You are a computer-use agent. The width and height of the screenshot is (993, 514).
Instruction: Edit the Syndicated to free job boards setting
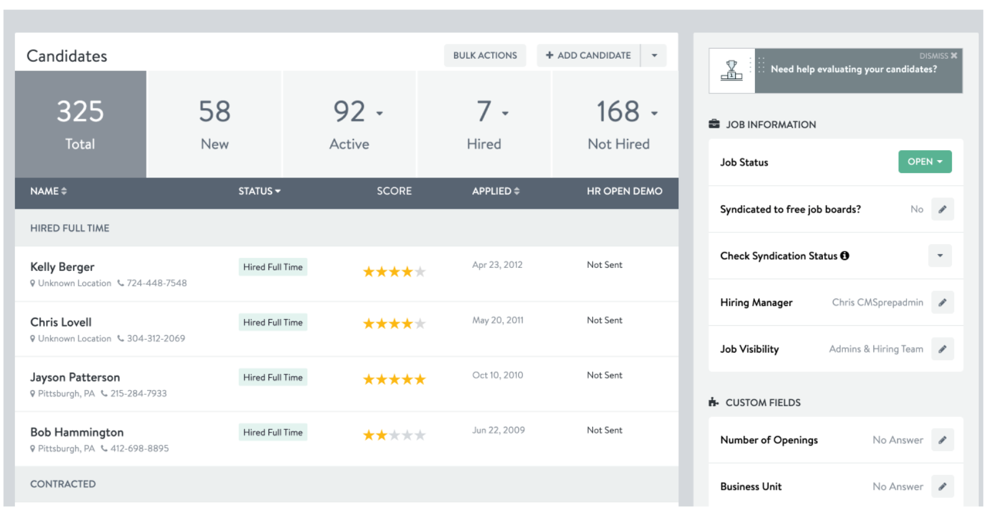tap(943, 209)
